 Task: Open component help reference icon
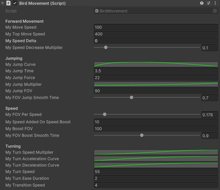pos(202,3)
